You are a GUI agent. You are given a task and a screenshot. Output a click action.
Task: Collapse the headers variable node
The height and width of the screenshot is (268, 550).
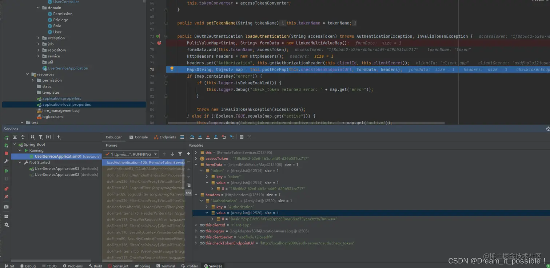196,195
